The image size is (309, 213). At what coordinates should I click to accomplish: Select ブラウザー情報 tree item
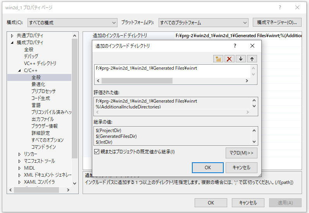pyautogui.click(x=45, y=126)
